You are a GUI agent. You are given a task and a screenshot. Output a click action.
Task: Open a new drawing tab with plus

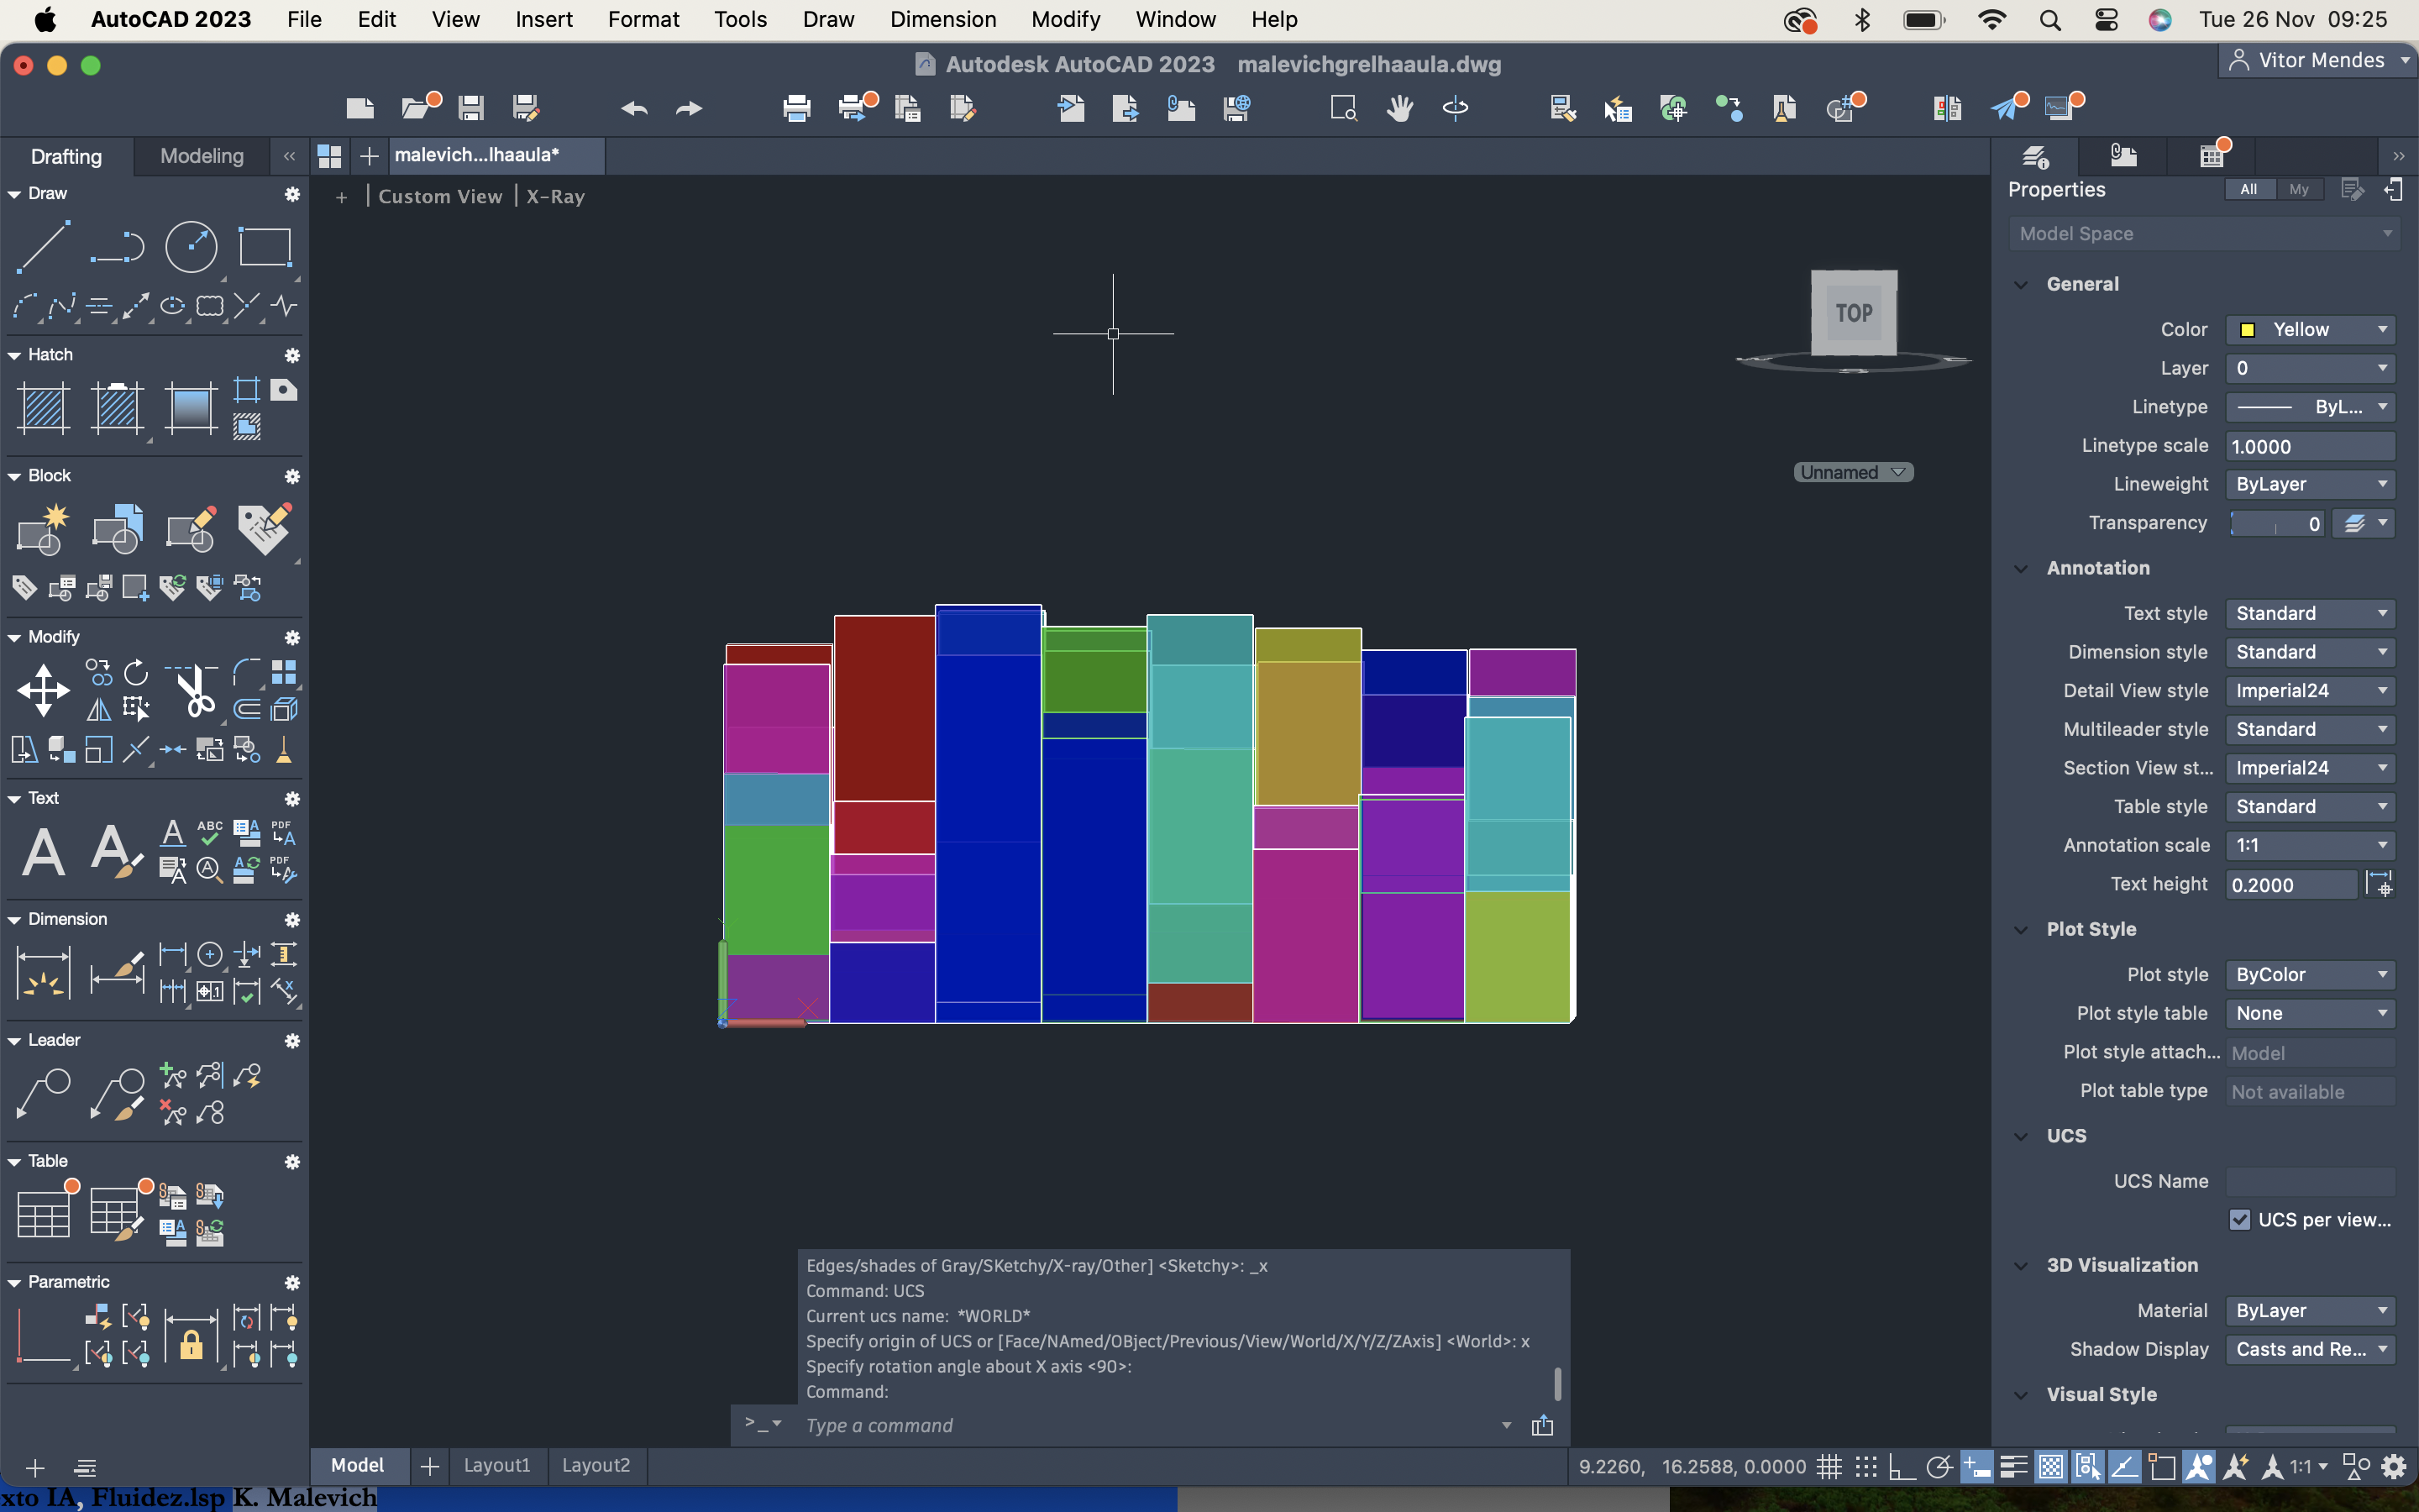pyautogui.click(x=369, y=156)
